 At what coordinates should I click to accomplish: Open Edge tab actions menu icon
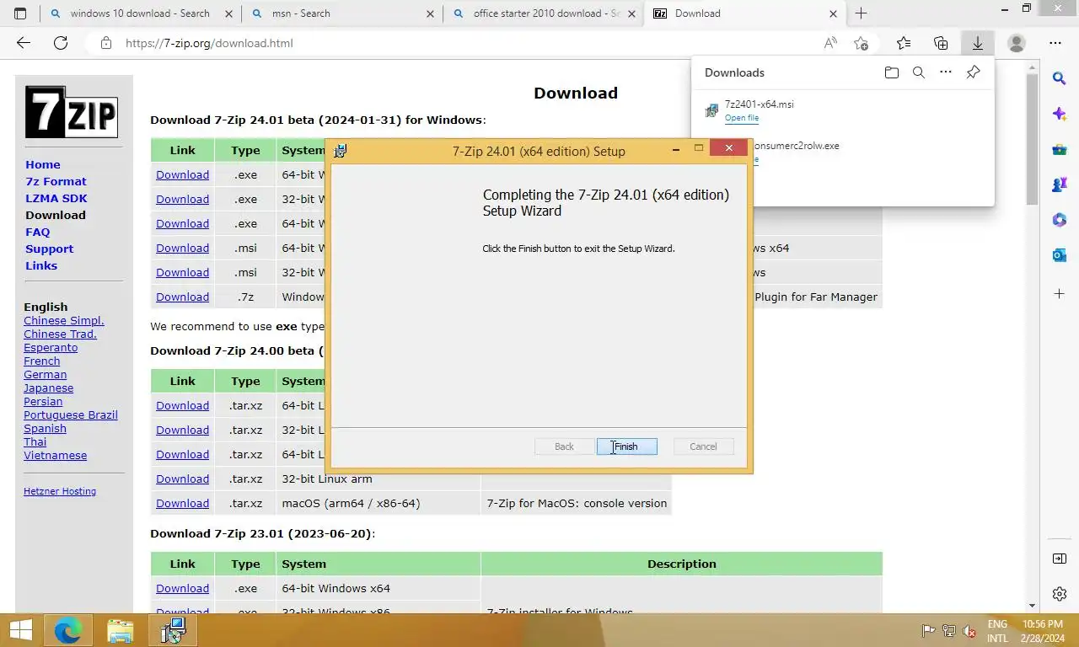20,13
